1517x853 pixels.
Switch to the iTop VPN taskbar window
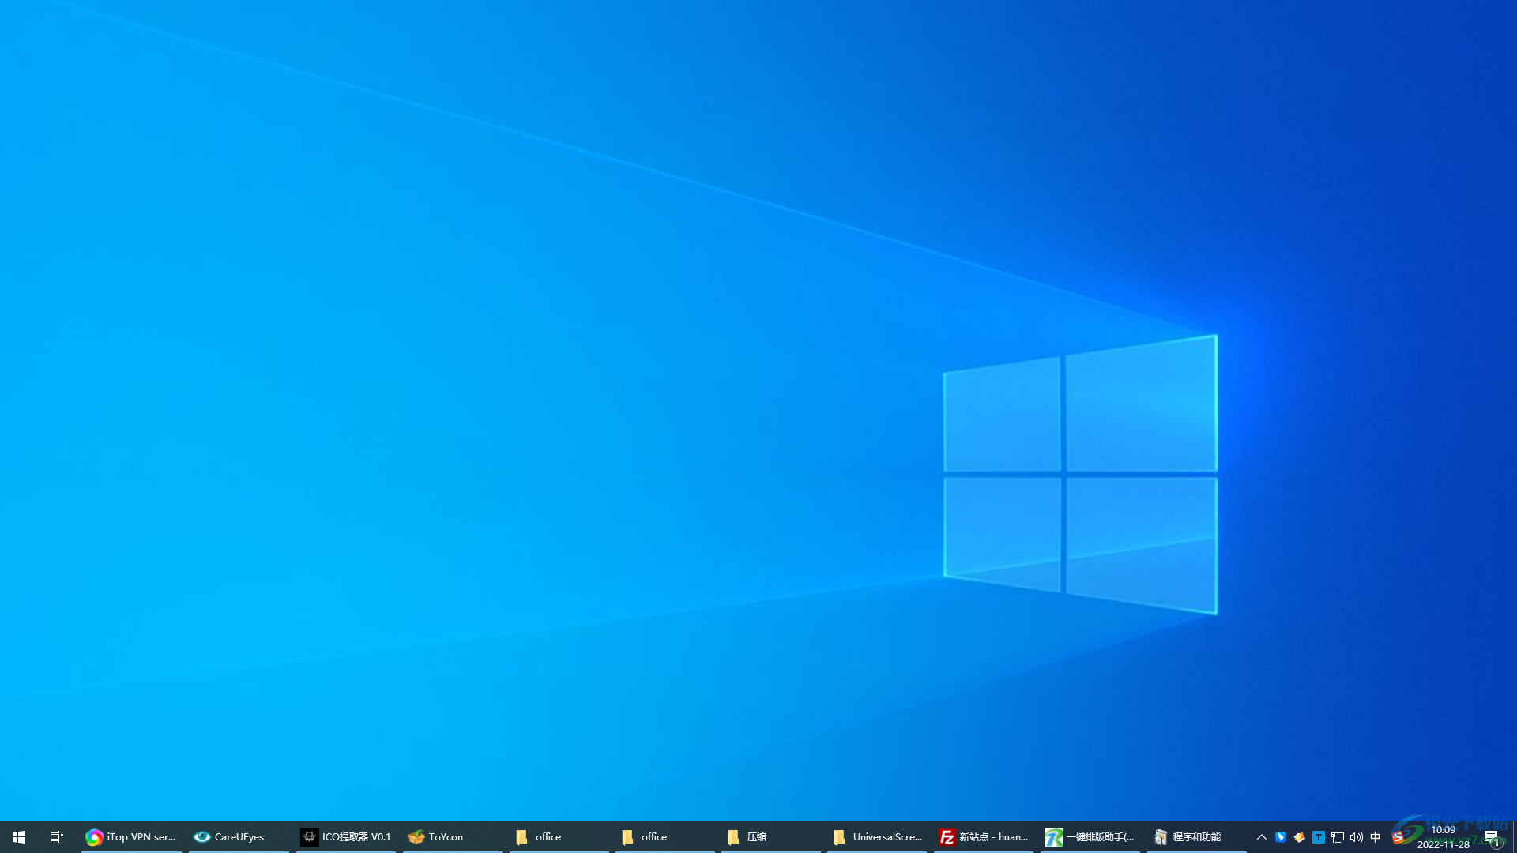pyautogui.click(x=131, y=836)
